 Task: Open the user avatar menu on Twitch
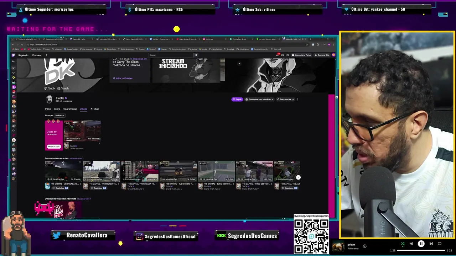tap(333, 55)
